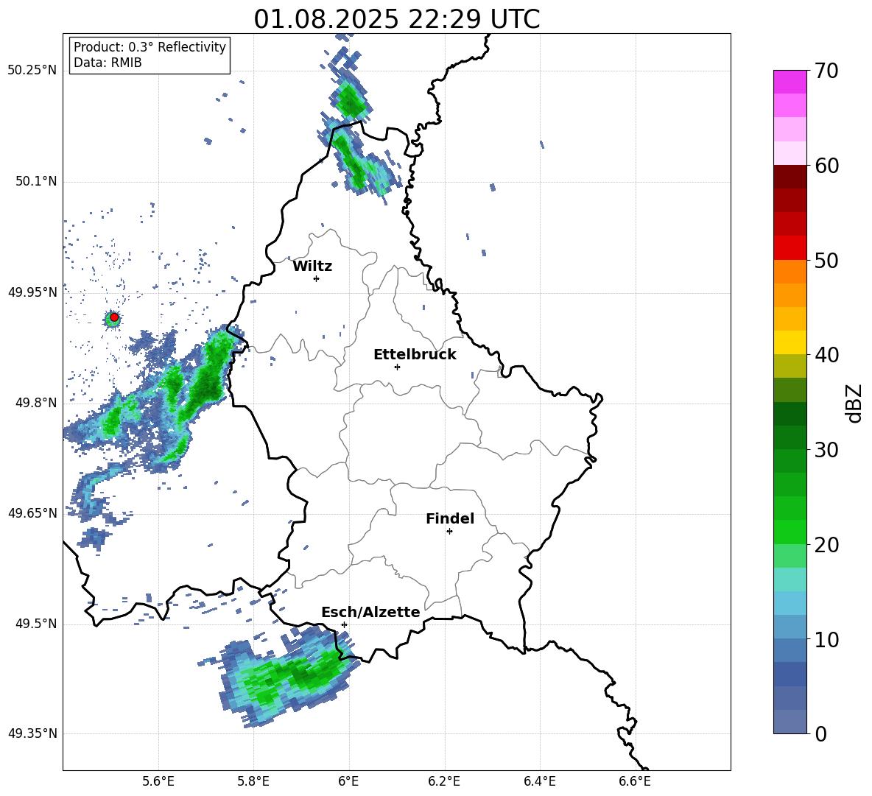Click the 60 colorbar tick label
This screenshot has height=796, width=872.
826,166
